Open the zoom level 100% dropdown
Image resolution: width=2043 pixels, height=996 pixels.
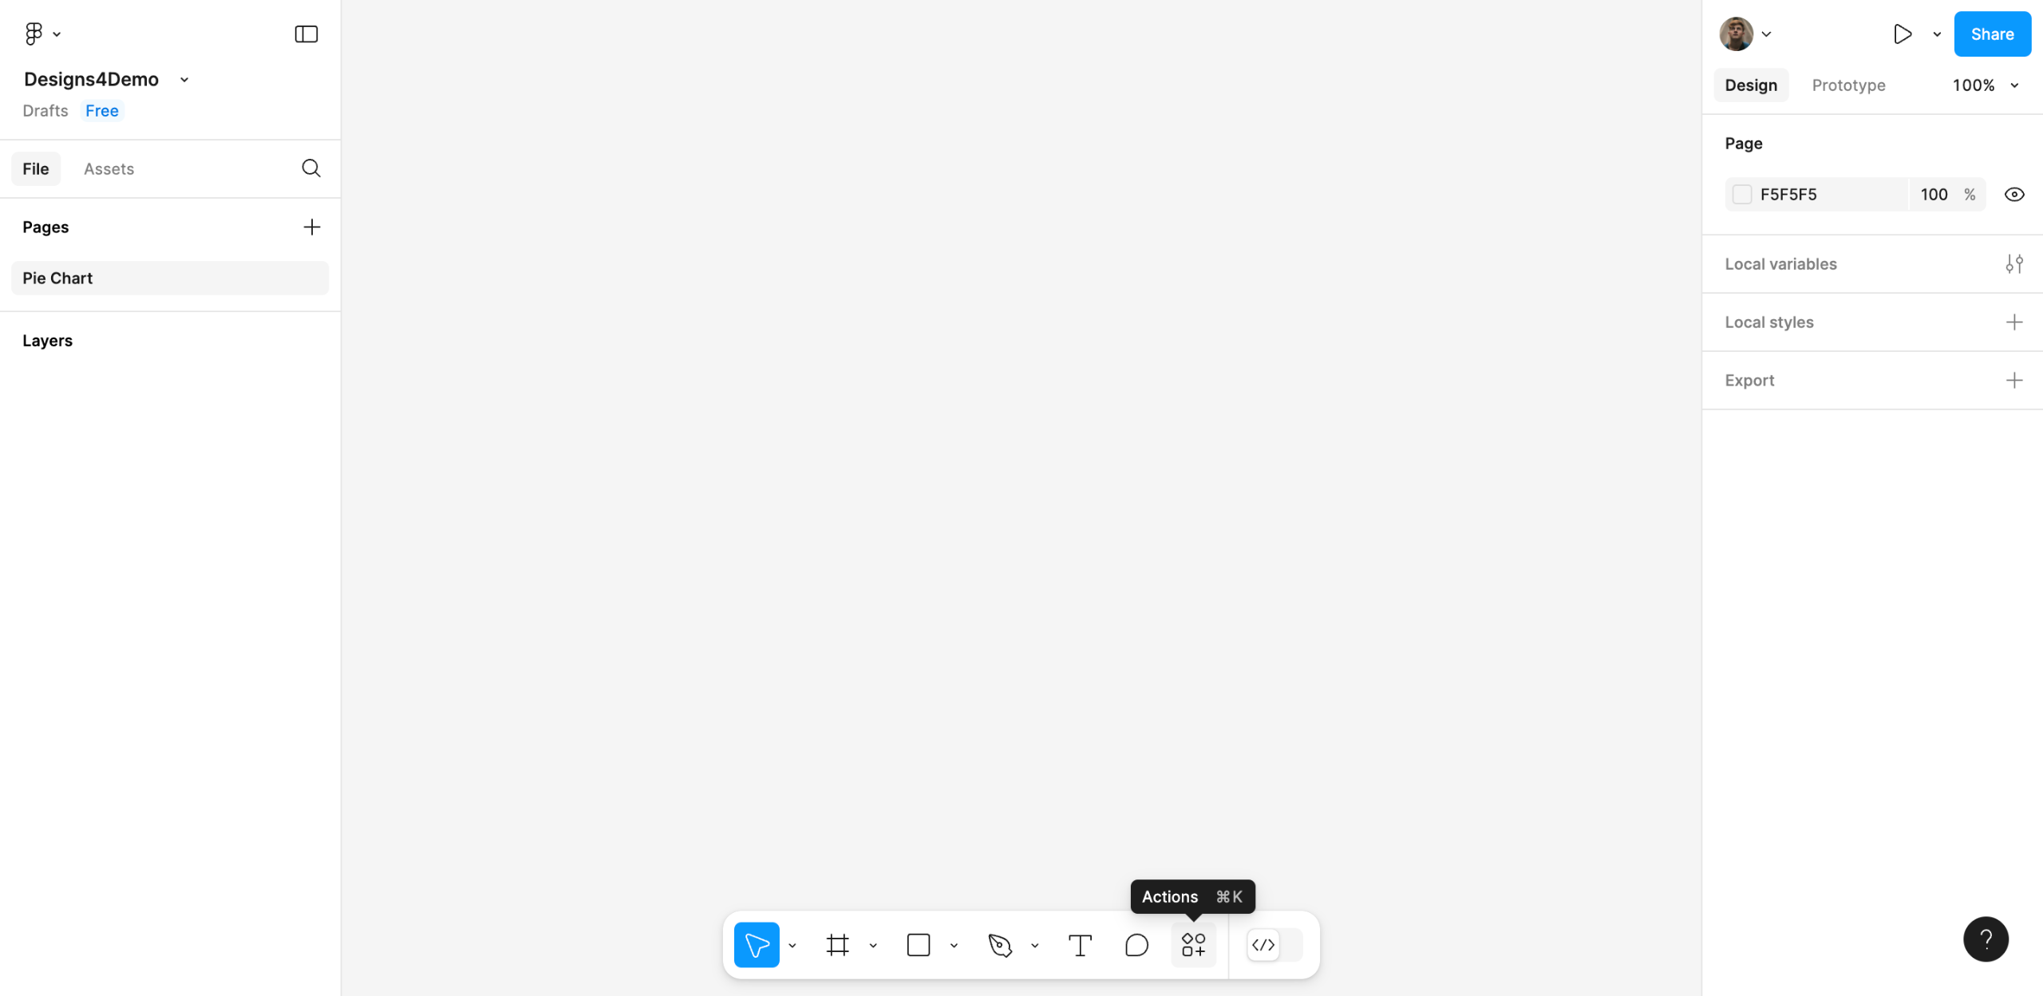point(1985,85)
